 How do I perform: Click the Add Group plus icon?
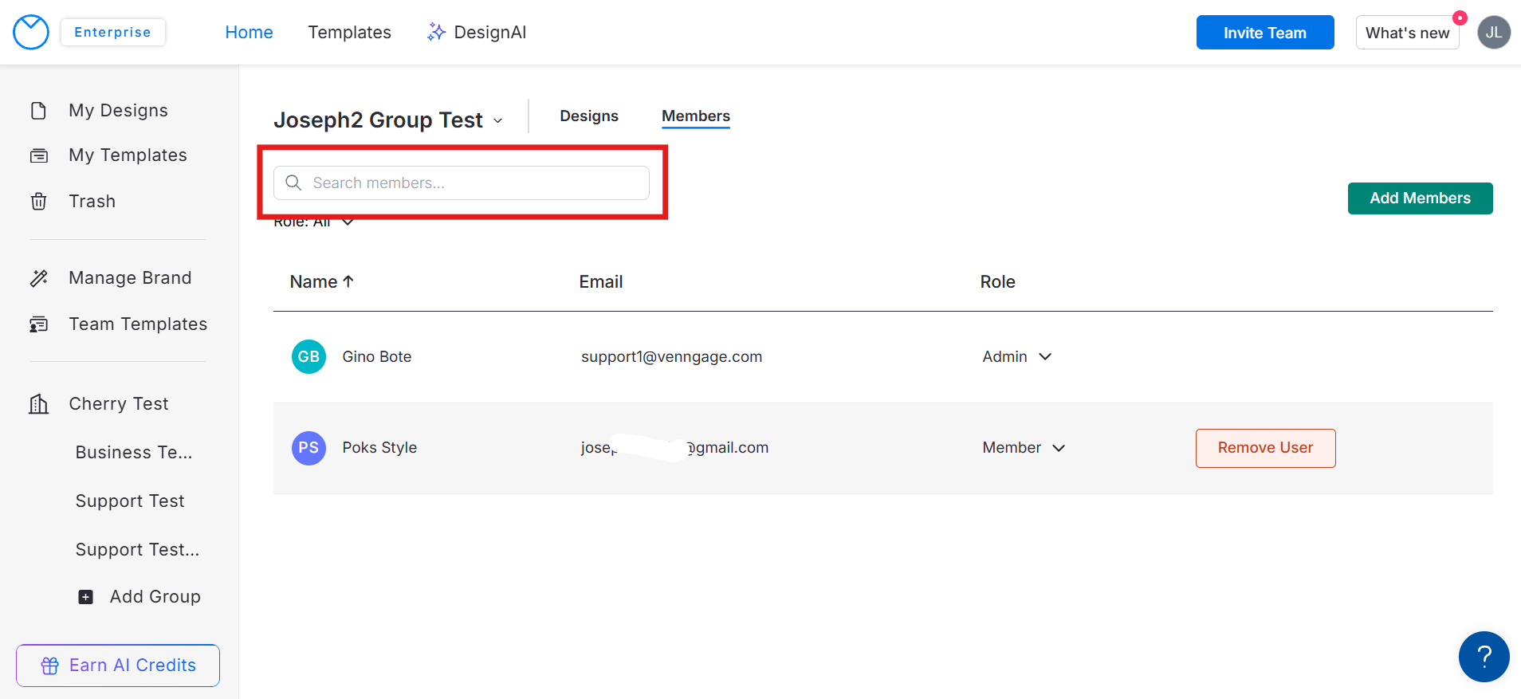tap(86, 597)
